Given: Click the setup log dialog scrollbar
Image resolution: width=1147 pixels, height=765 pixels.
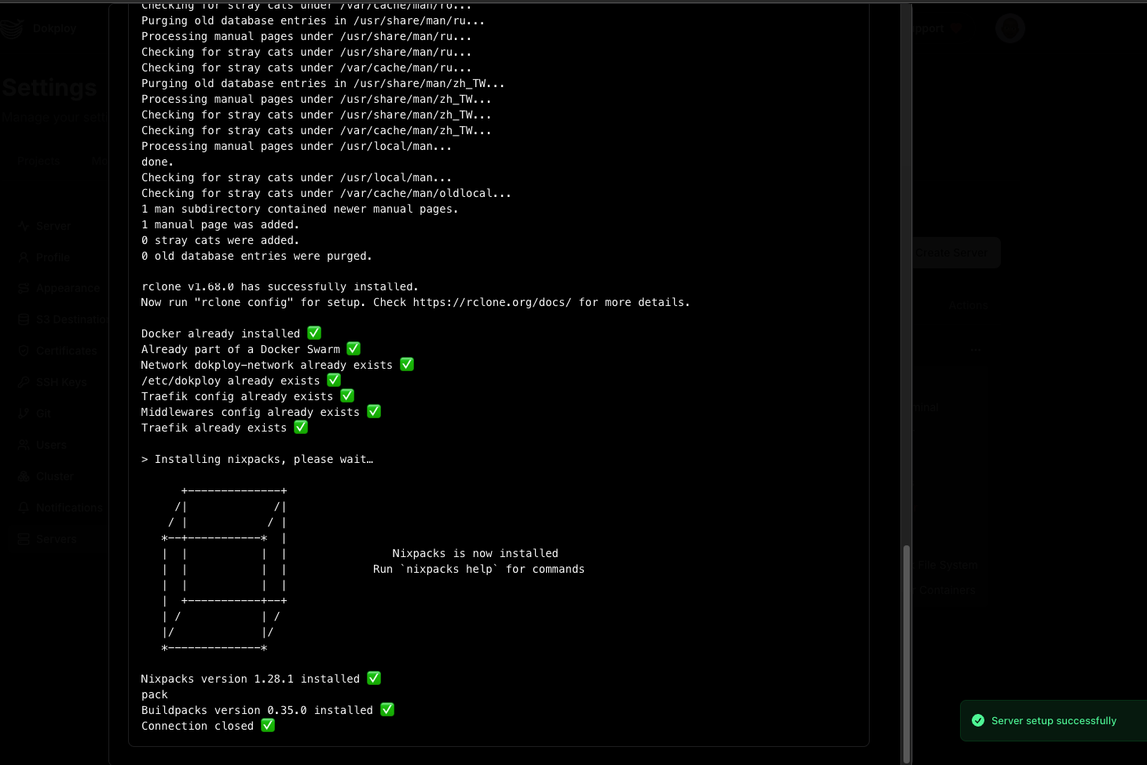Looking at the screenshot, I should pos(906,651).
